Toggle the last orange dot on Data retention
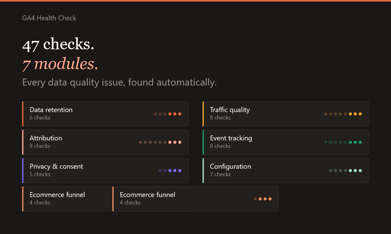This screenshot has width=391, height=234. (x=180, y=114)
